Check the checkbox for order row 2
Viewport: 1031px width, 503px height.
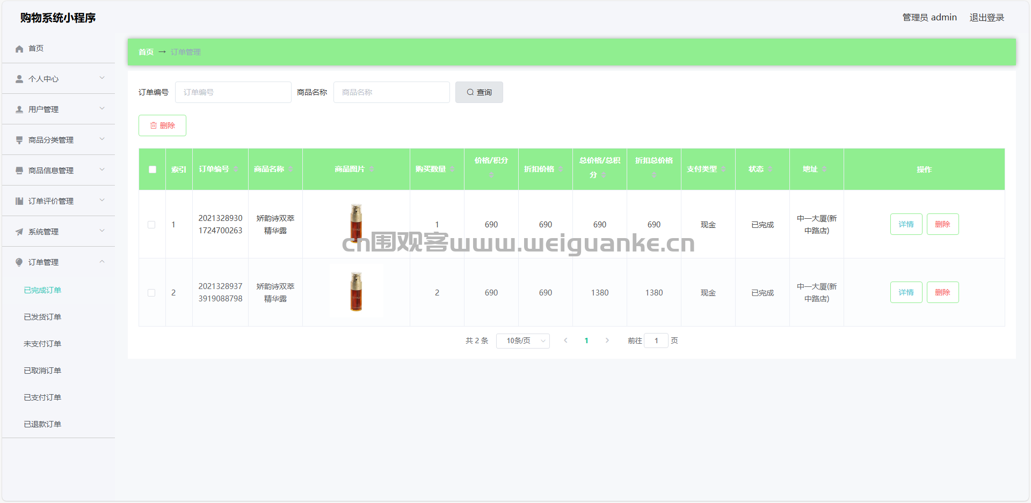(151, 293)
